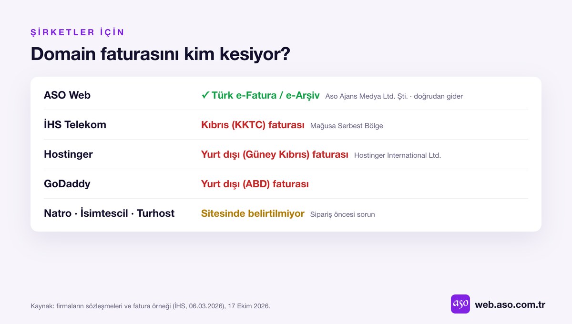Select the 'Sipariş öncesi sorun' note
The height and width of the screenshot is (324, 572).
point(343,214)
